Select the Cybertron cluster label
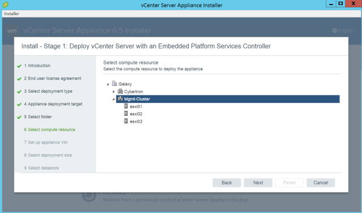Screen dimensions: 362x213 (x=133, y=92)
